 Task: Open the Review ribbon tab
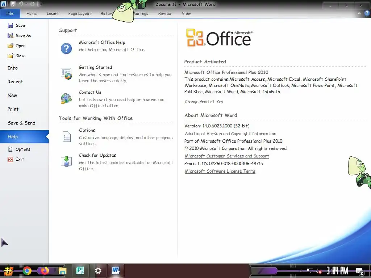[165, 13]
